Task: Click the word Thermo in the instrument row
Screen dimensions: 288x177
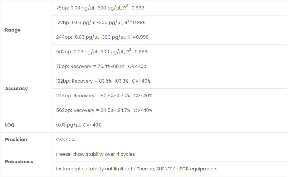Action: [145, 169]
